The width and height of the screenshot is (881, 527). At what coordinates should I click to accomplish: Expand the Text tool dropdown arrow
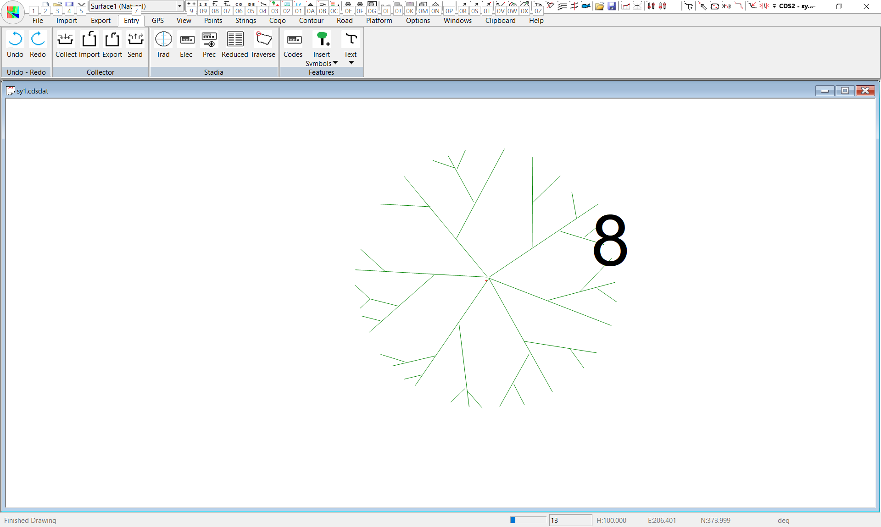[x=351, y=63]
